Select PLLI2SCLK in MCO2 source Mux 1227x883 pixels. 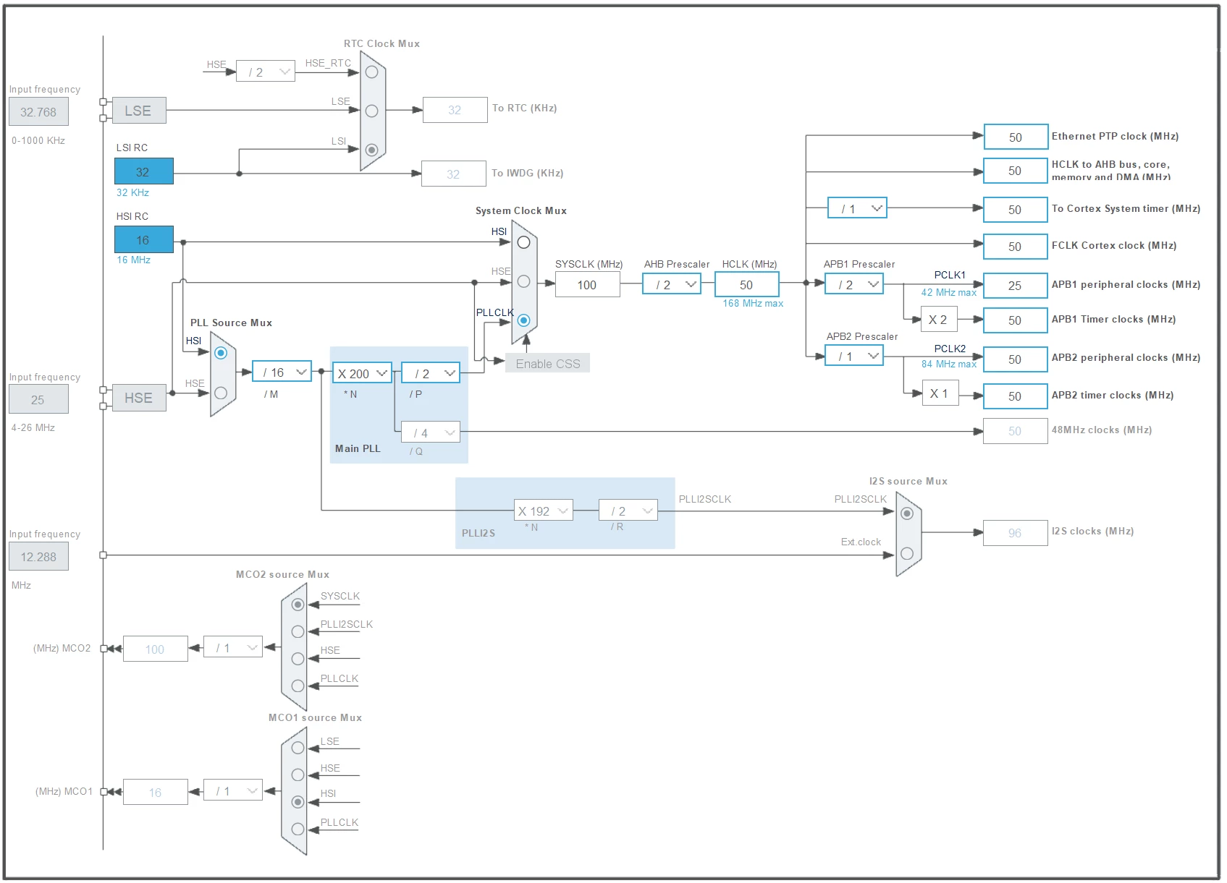(298, 631)
